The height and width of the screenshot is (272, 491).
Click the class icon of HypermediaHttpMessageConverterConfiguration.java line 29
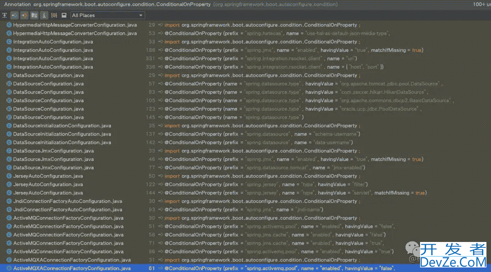[x=9, y=25]
